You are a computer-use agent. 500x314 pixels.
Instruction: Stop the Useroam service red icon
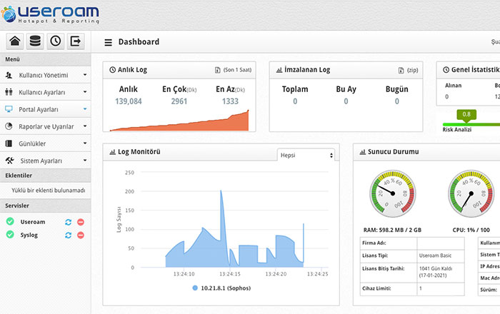click(x=81, y=222)
